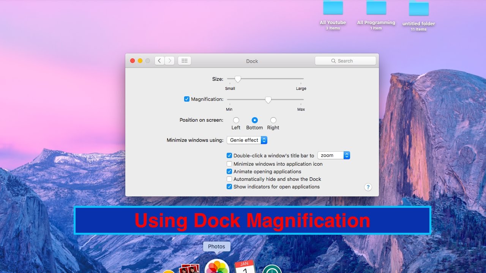Viewport: 486px width, 273px height.
Task: Select the untitled folder on the desktop
Action: pos(418,16)
